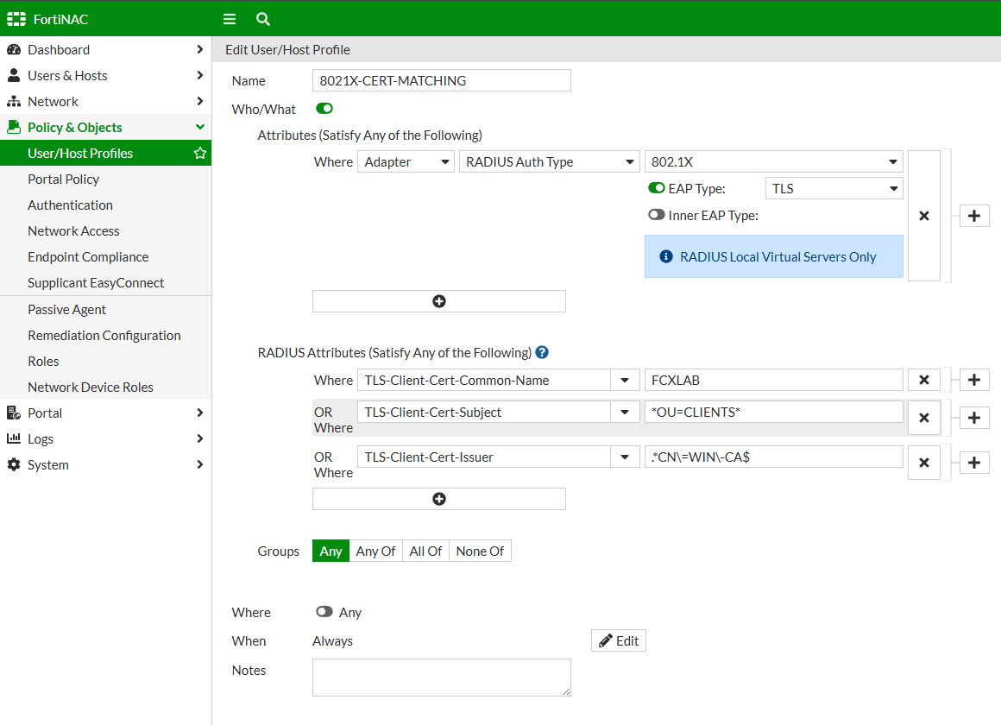Open the RADIUS Attributes help icon
Screen dimensions: 1001x725
[542, 353]
